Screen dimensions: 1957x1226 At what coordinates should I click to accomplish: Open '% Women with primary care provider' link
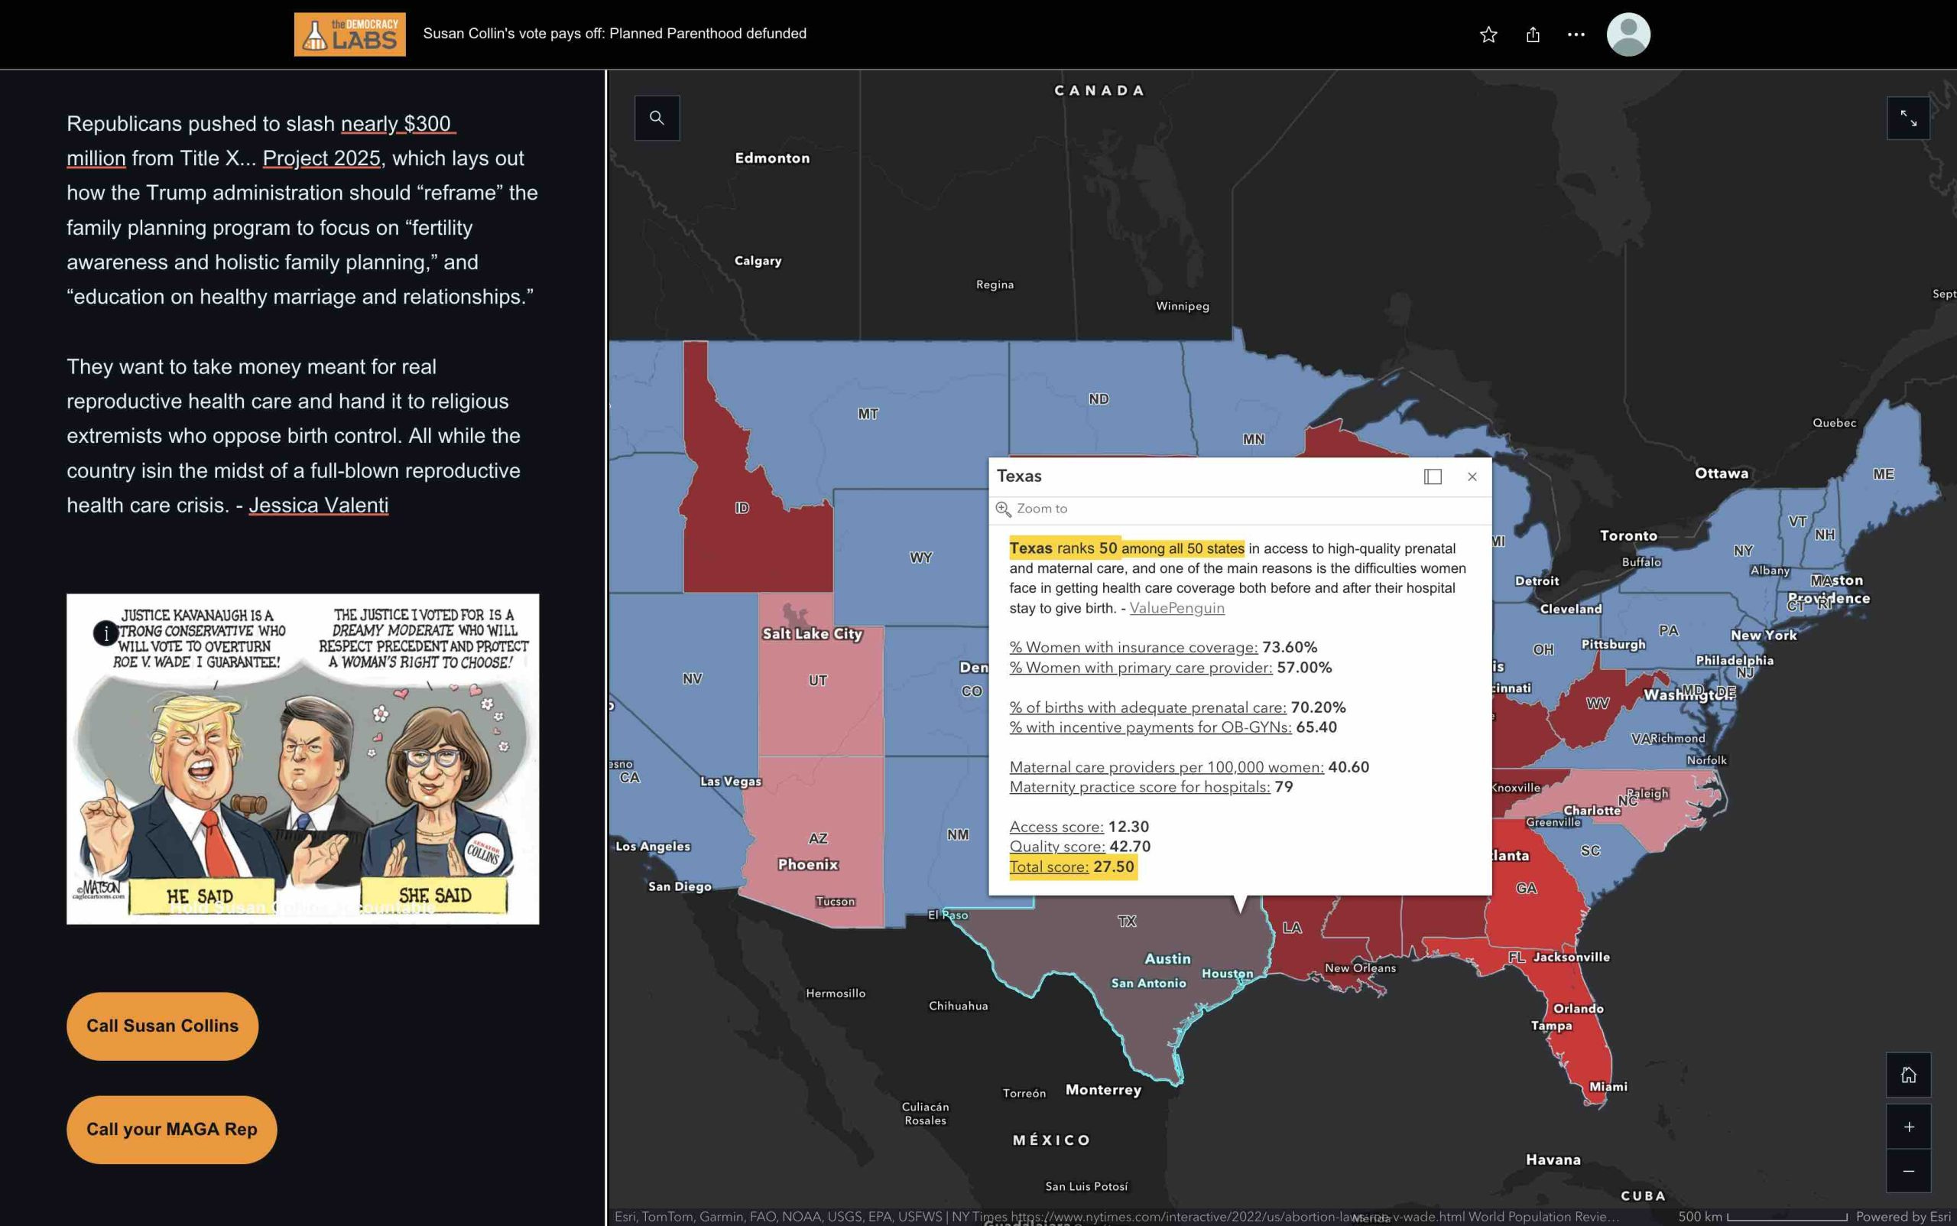pos(1141,668)
